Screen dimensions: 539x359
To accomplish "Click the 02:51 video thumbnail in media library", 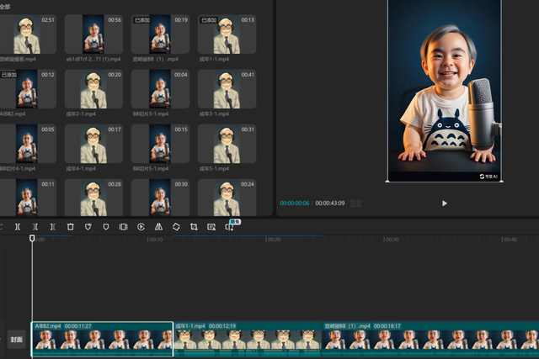I will click(x=28, y=34).
